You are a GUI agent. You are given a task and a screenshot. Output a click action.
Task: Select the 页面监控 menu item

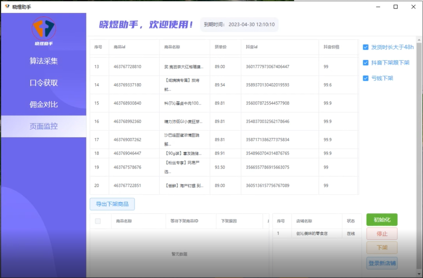pos(44,126)
